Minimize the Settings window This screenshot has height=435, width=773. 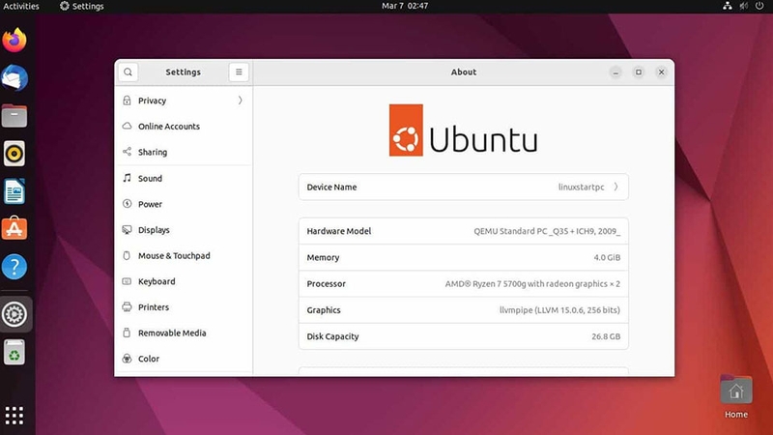[x=616, y=72]
